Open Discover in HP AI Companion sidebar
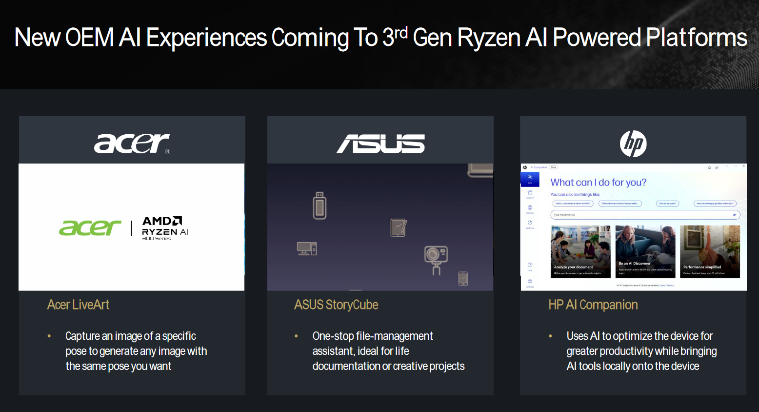Screen dimensions: 759x412 530,209
